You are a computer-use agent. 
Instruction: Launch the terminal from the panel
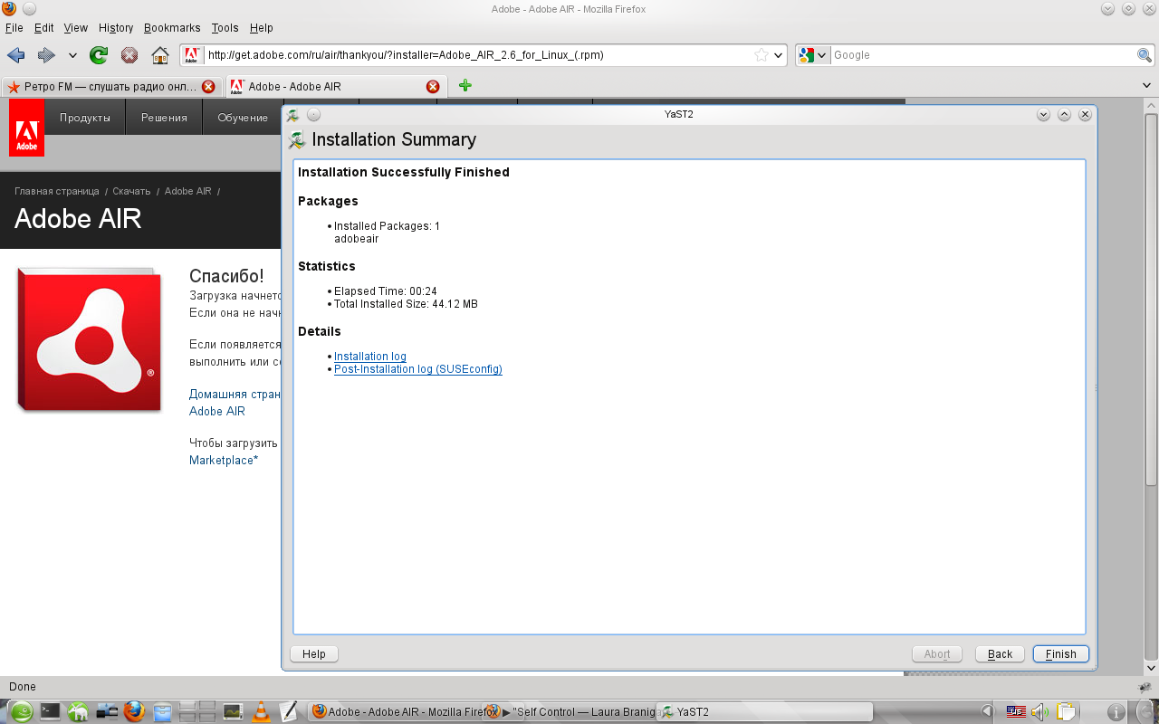click(x=50, y=712)
